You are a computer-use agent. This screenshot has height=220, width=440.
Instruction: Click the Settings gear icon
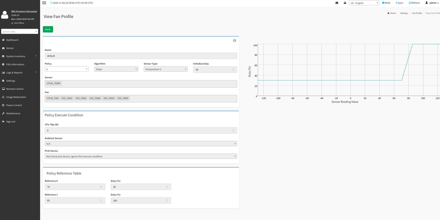pyautogui.click(x=3, y=81)
